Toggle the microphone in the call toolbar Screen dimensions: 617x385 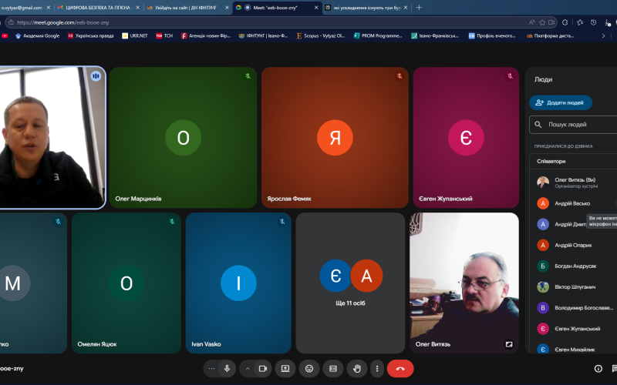point(227,369)
